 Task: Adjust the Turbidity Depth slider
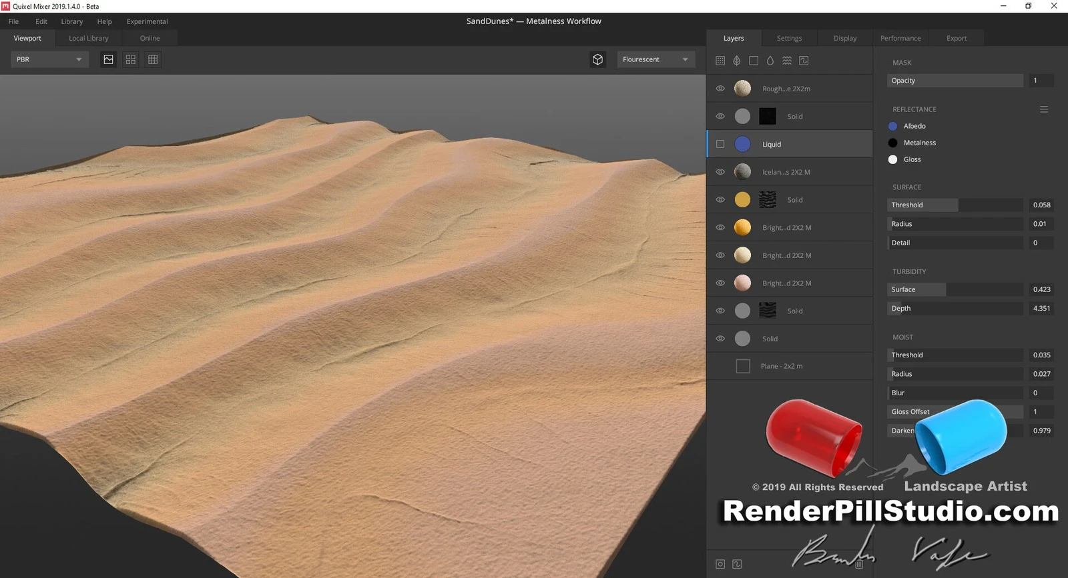pos(955,309)
